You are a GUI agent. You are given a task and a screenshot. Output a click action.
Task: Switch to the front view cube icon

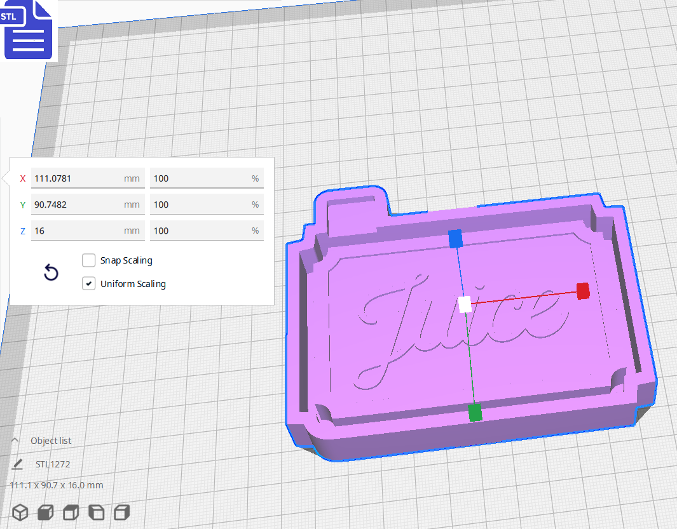coord(45,512)
